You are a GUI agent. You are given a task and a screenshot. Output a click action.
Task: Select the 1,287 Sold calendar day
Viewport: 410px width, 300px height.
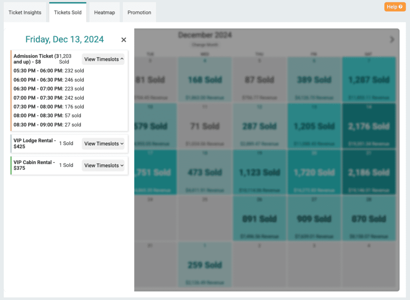[x=369, y=79]
